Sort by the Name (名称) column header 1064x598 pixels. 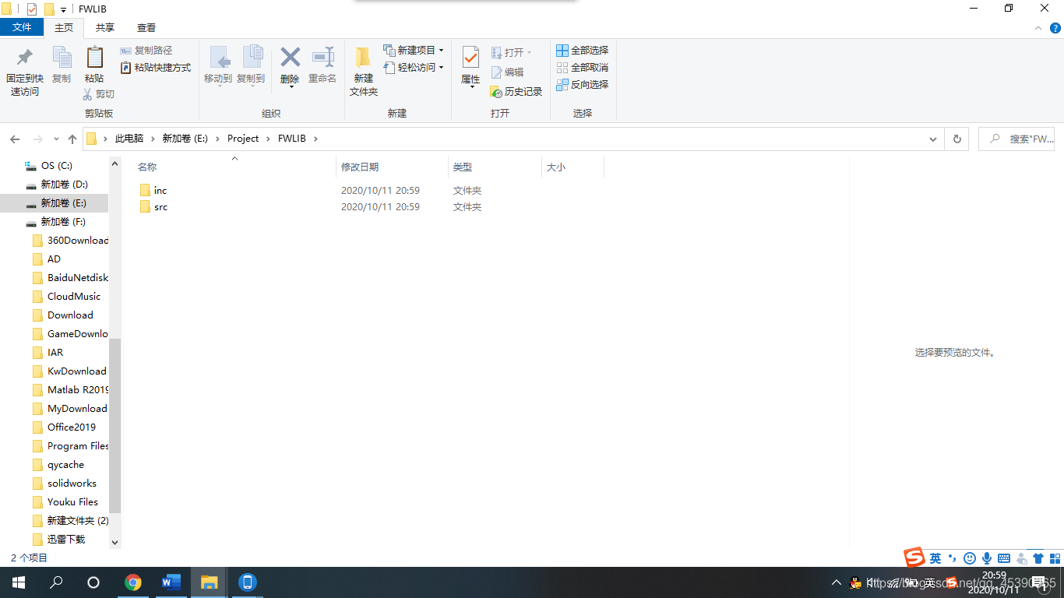tap(234, 167)
